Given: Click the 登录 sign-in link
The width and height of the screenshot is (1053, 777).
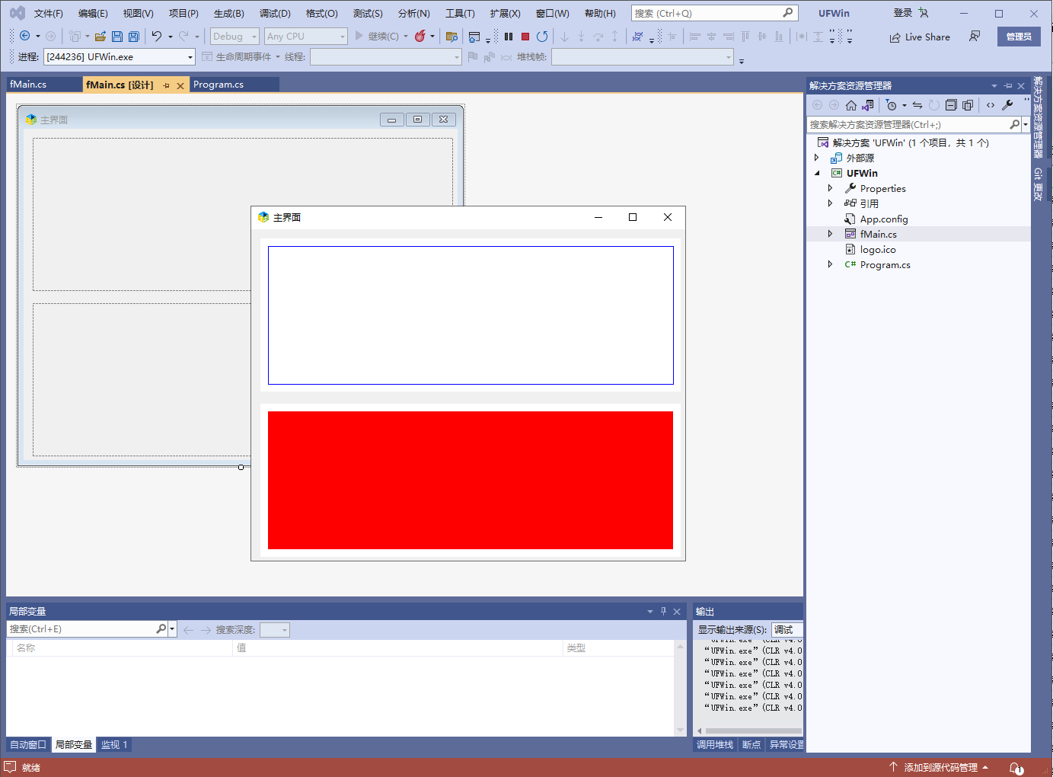Looking at the screenshot, I should pos(903,13).
